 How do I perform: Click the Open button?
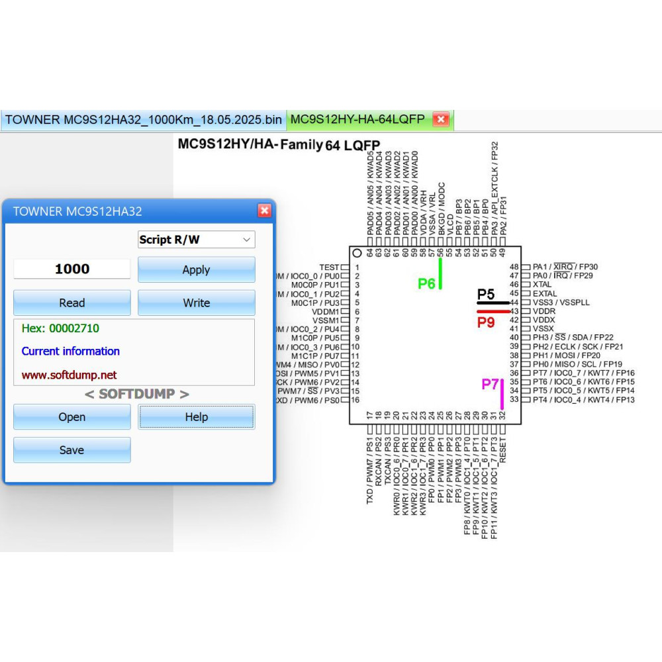click(x=71, y=416)
